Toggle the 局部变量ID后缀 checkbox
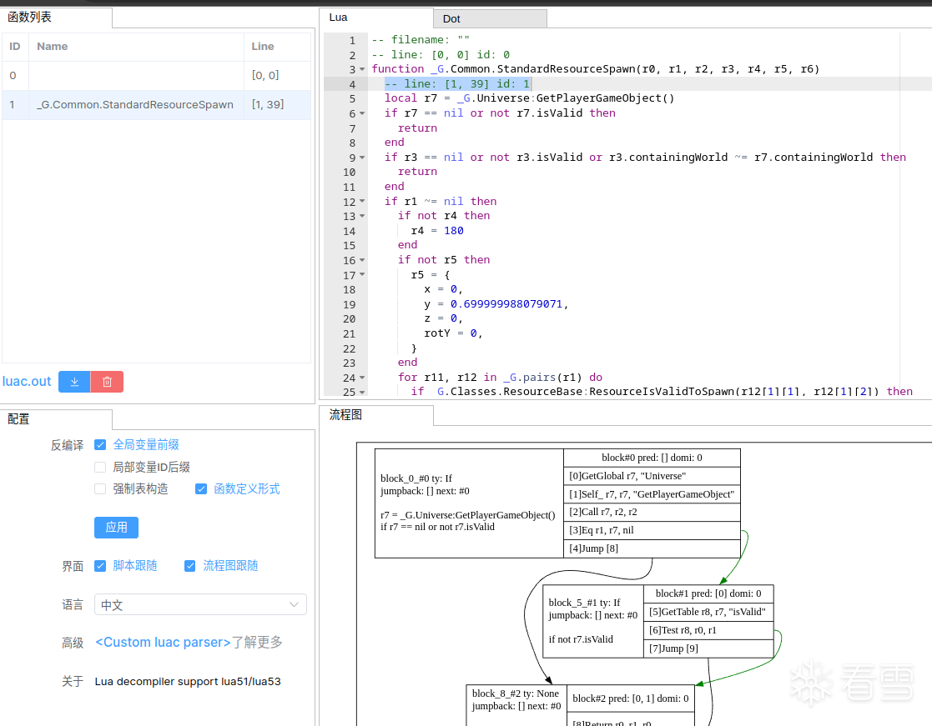This screenshot has height=726, width=932. pos(100,468)
